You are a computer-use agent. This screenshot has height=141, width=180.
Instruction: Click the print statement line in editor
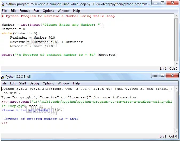point(59,55)
